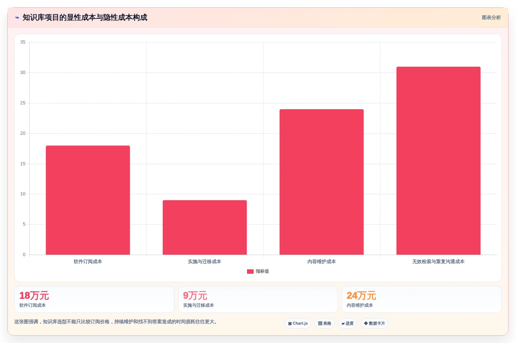Screen dimensions: 516x343
Task: Click the y-axis value 25
Action: (x=23, y=103)
